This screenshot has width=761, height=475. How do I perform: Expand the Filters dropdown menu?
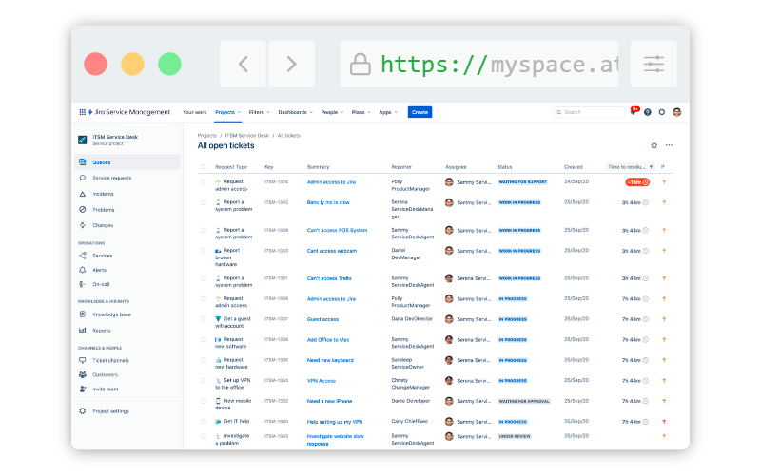click(259, 112)
